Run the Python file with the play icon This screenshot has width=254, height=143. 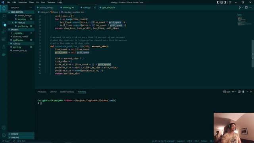pos(240,8)
